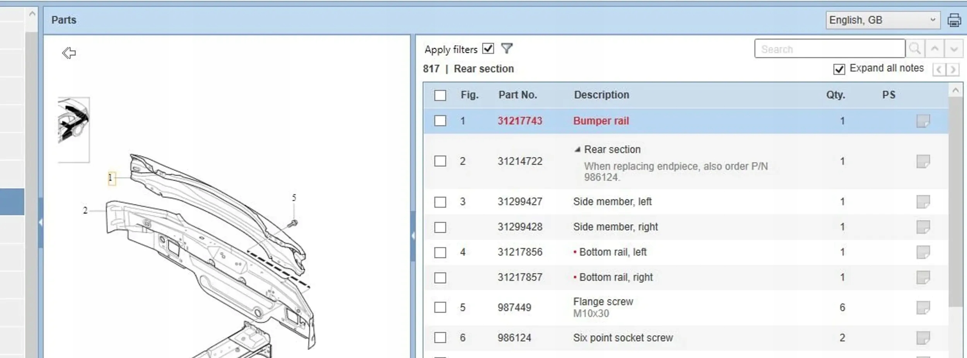Viewport: 967px width, 358px height.
Task: Click the Bottom rail, right description
Action: [x=616, y=277]
